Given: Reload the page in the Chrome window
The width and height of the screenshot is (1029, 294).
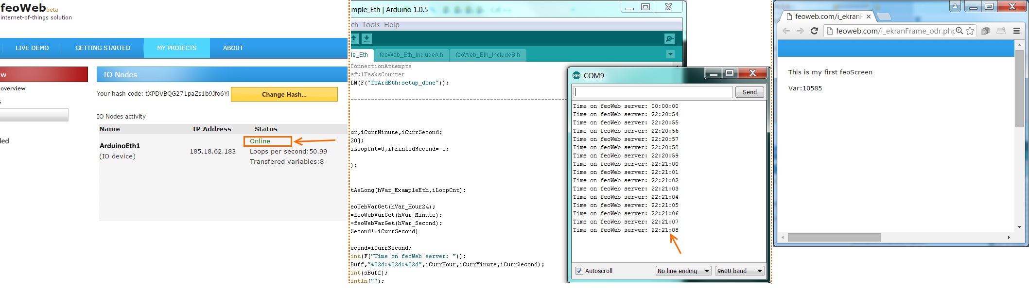Looking at the screenshot, I should (815, 31).
